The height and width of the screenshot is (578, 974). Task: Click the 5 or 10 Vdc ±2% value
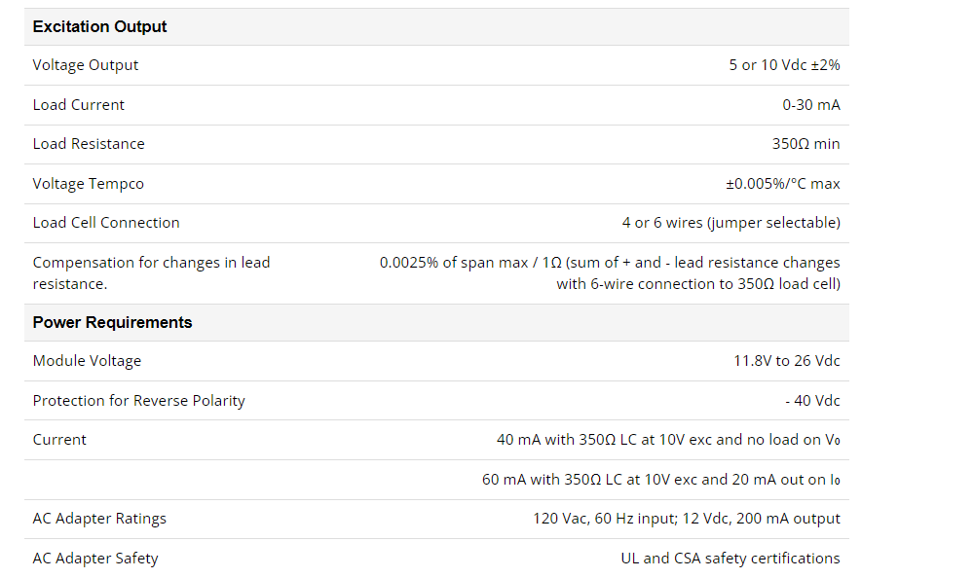(784, 65)
